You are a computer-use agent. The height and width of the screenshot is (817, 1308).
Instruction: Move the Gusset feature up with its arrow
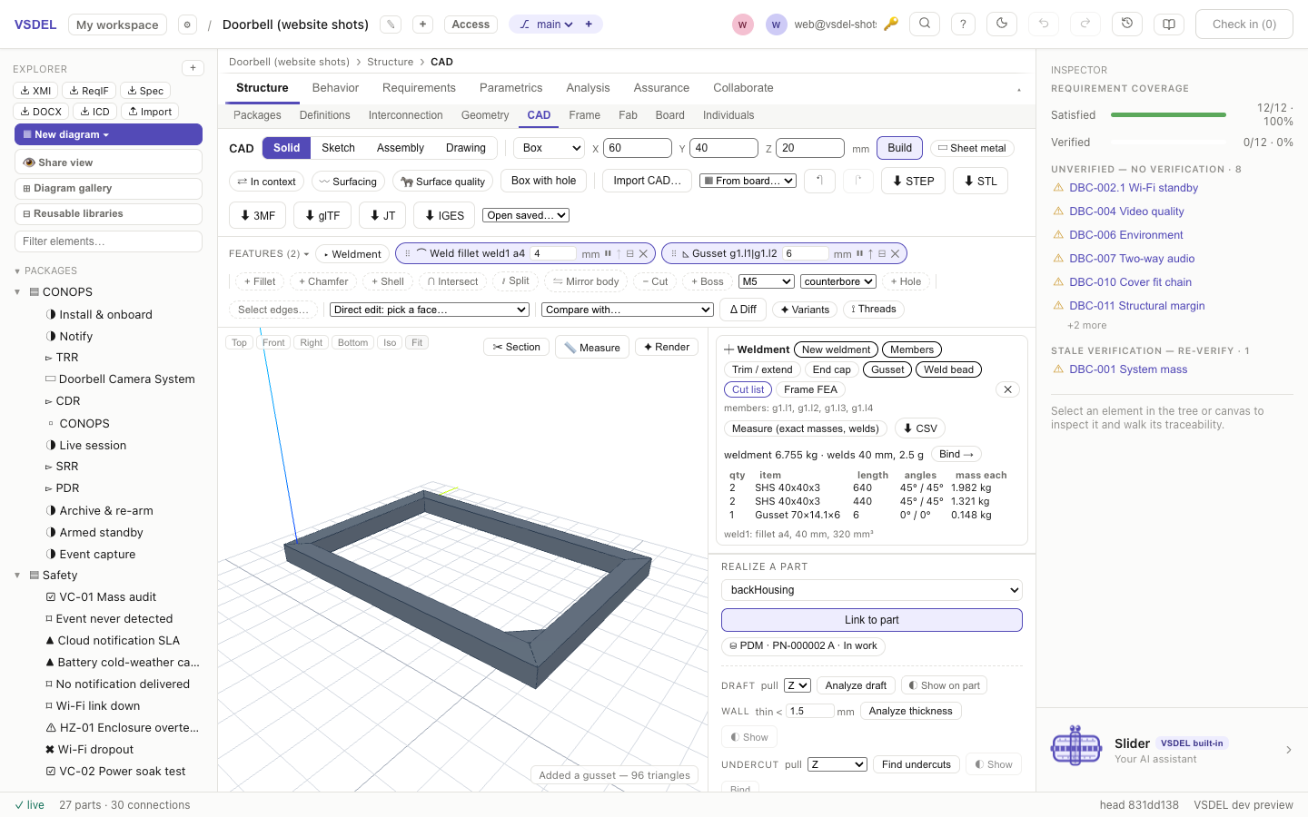(870, 254)
